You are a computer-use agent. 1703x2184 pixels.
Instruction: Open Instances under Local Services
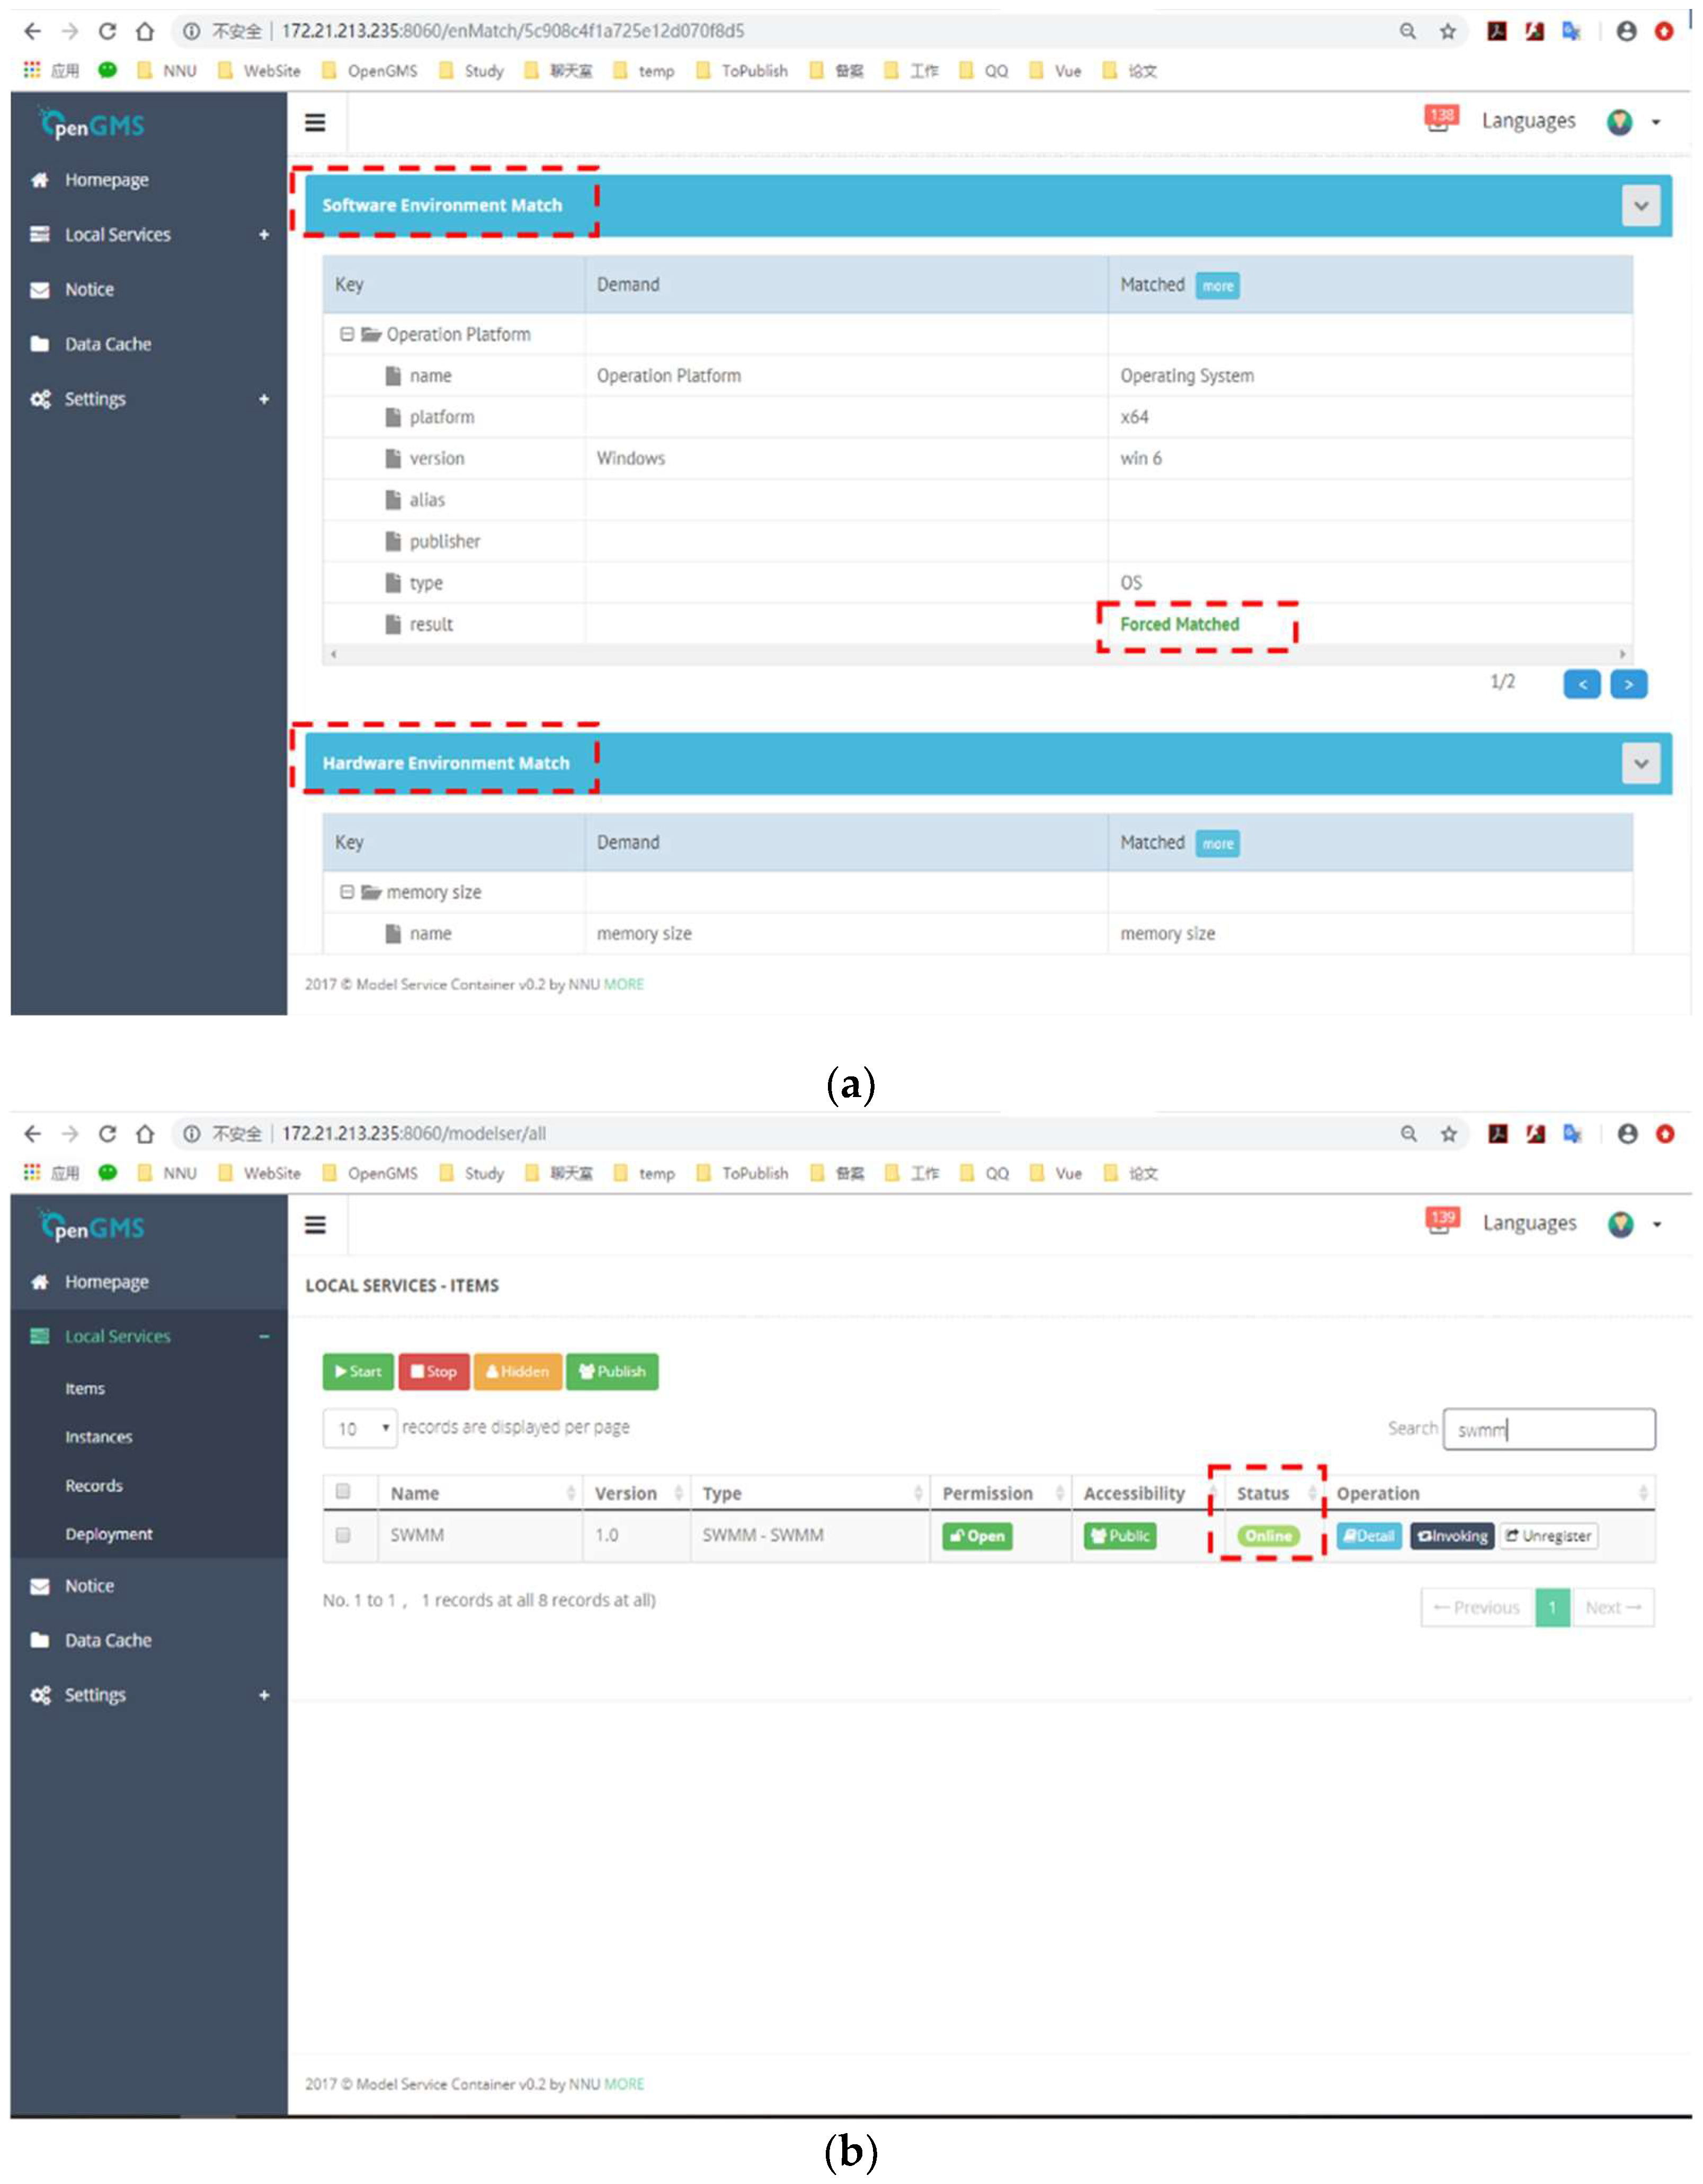coord(99,1437)
